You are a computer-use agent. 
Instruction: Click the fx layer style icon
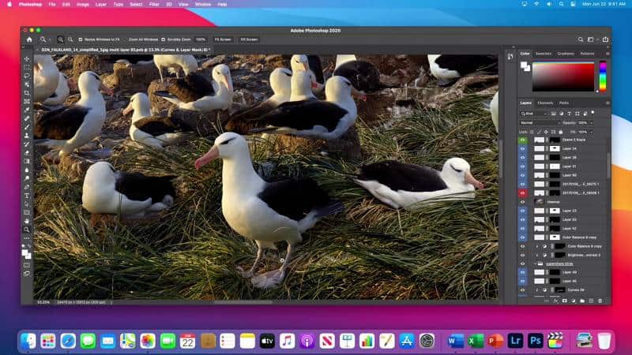[x=555, y=301]
